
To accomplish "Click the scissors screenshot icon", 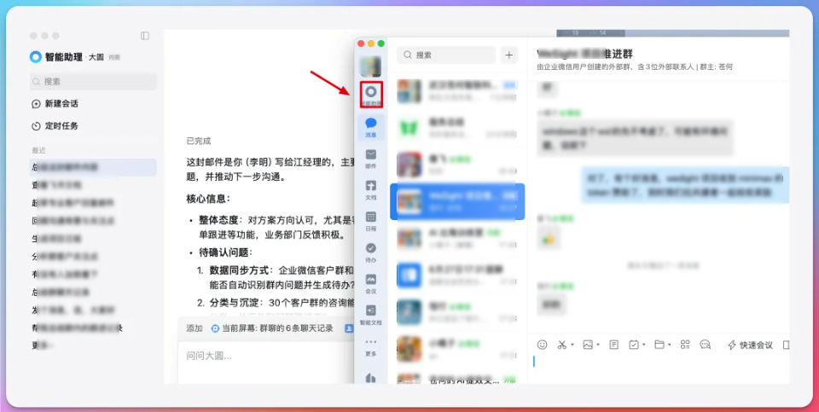I will [562, 345].
